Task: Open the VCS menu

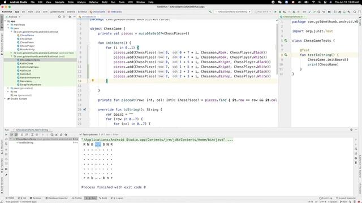Action: [131, 2]
